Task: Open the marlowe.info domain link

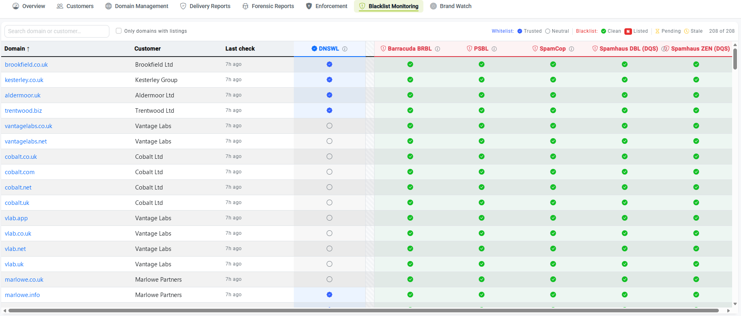Action: [22, 295]
